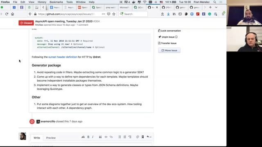Screen dimensions: 262x147
Task: Insert header text with AA icon
Action: click(x=83, y=137)
